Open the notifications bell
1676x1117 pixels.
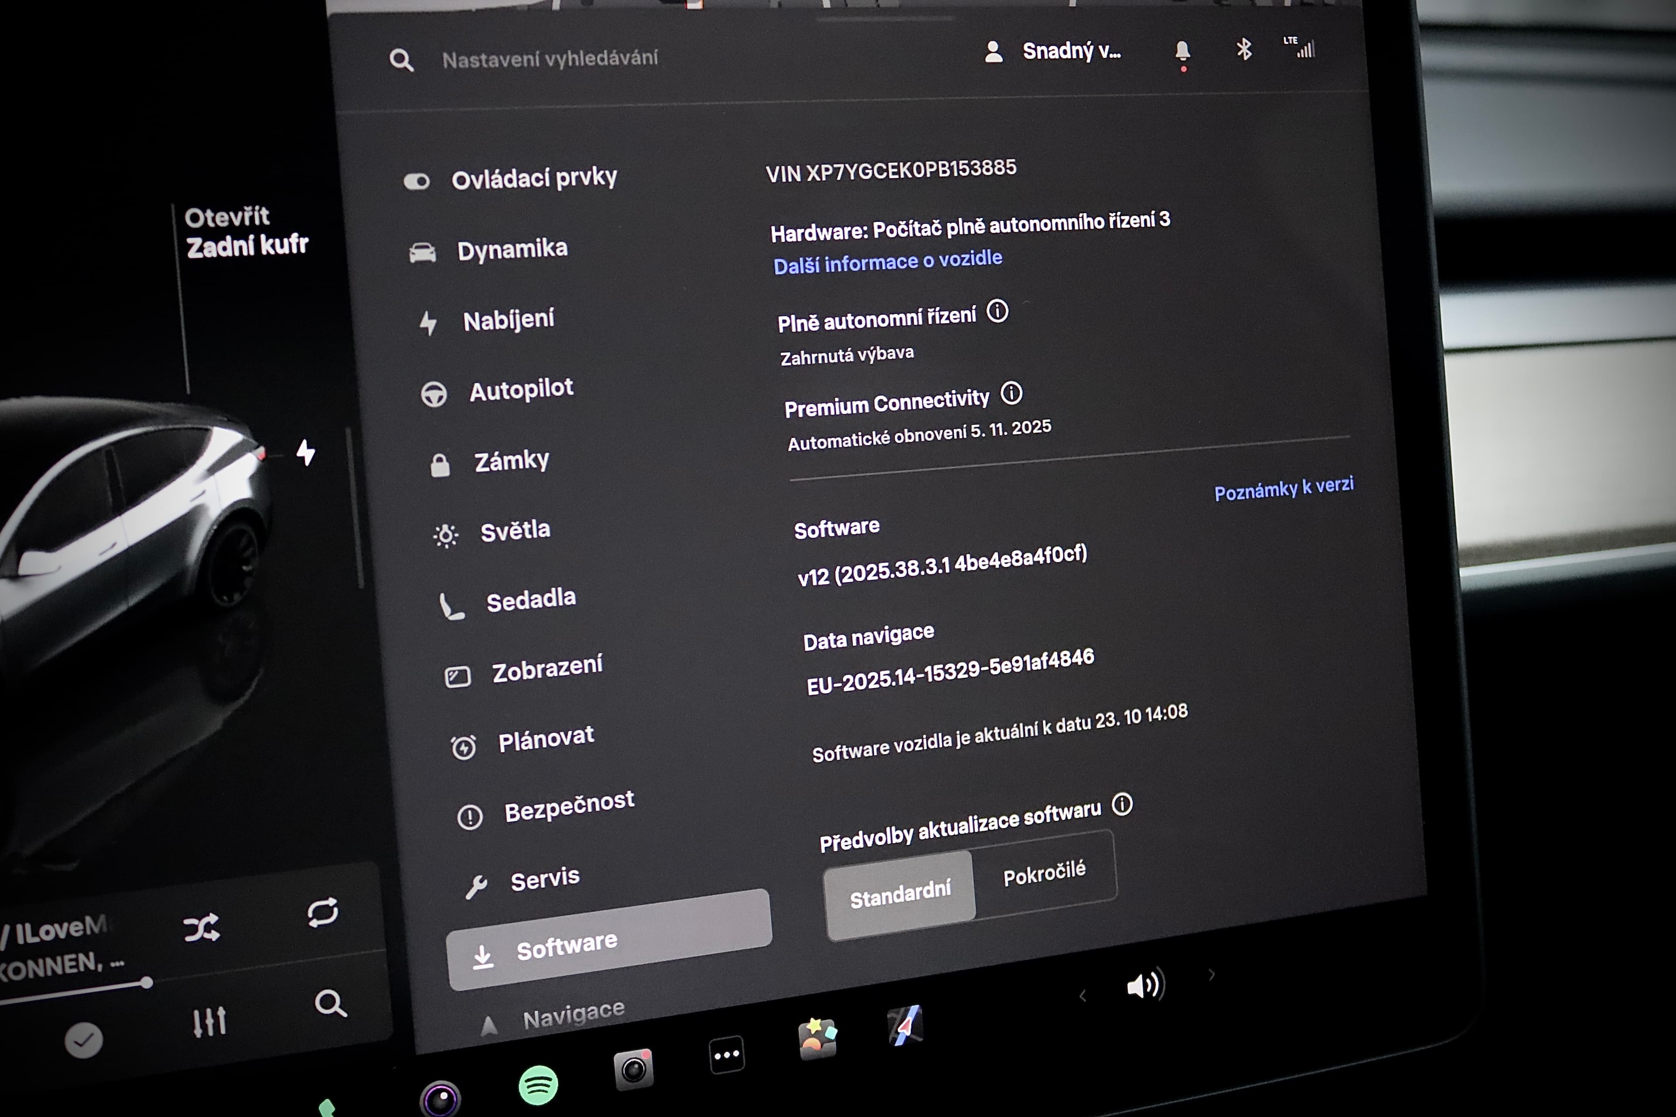coord(1182,51)
